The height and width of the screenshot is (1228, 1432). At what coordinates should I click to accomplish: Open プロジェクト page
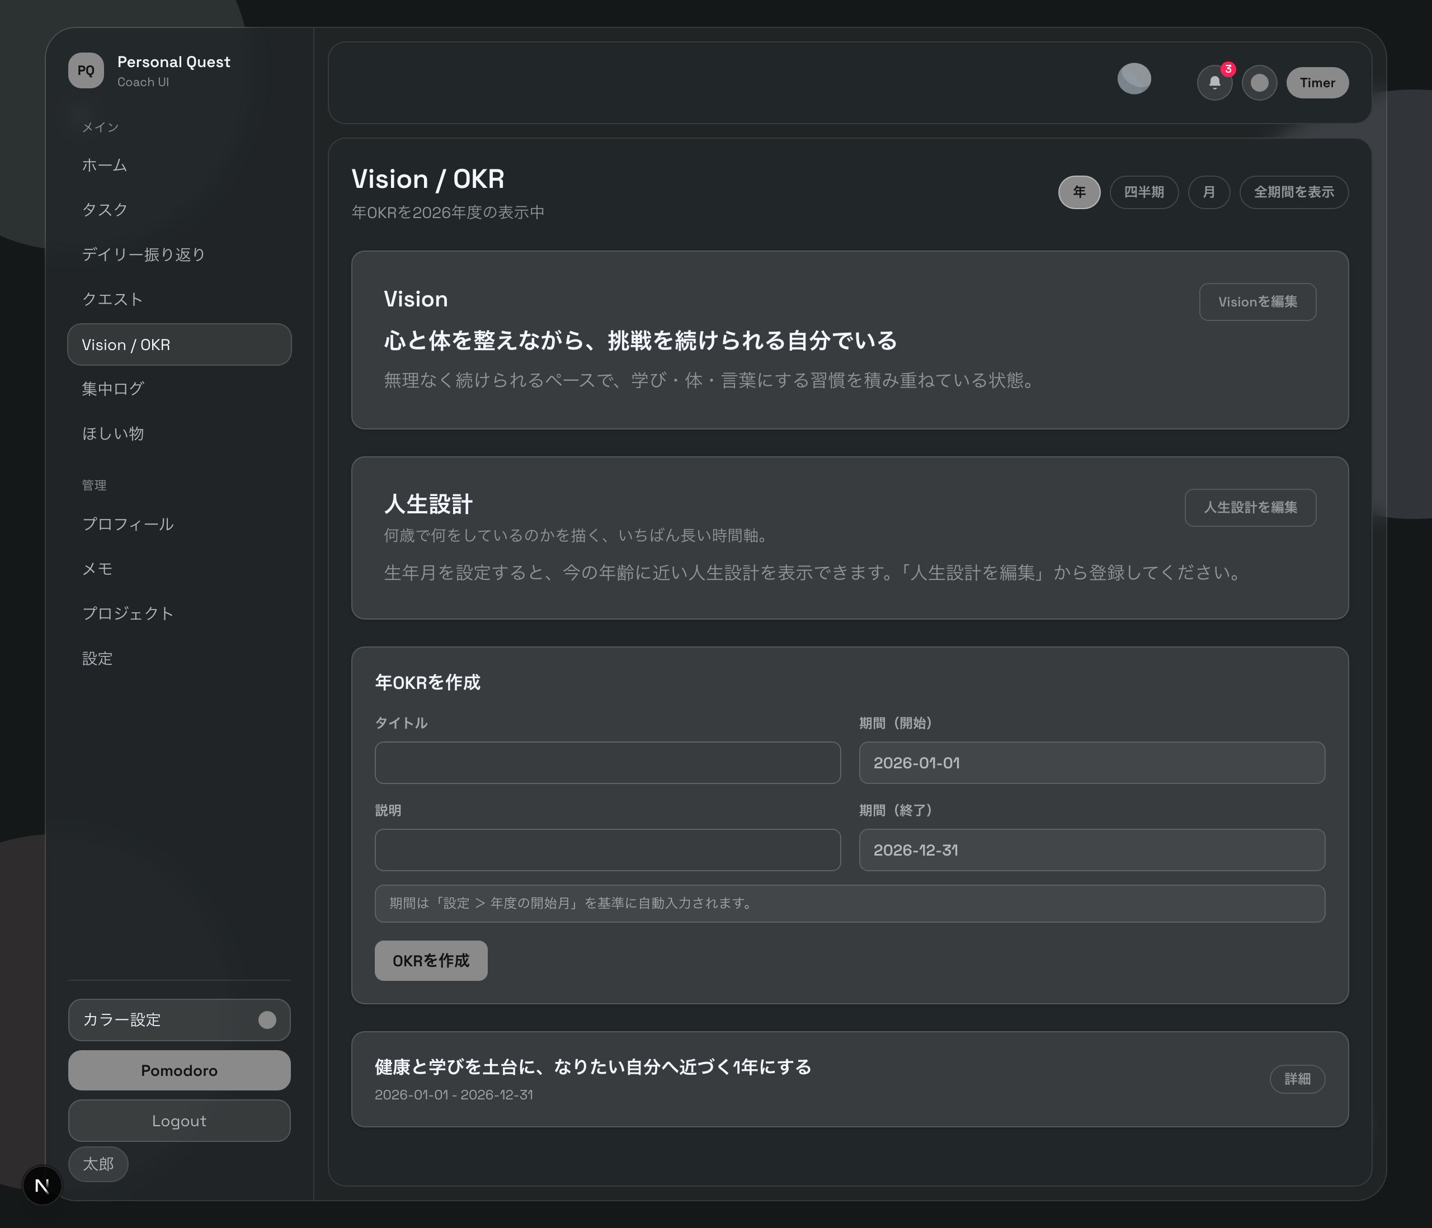[179, 613]
